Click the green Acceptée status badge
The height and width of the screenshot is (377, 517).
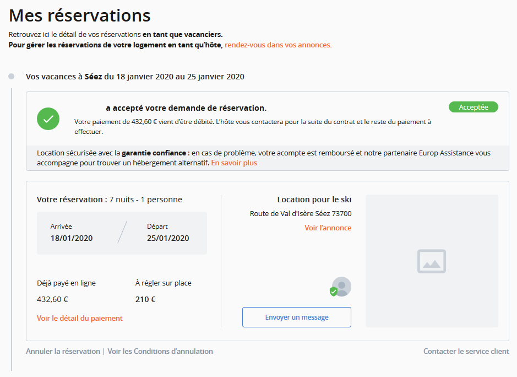pos(473,107)
